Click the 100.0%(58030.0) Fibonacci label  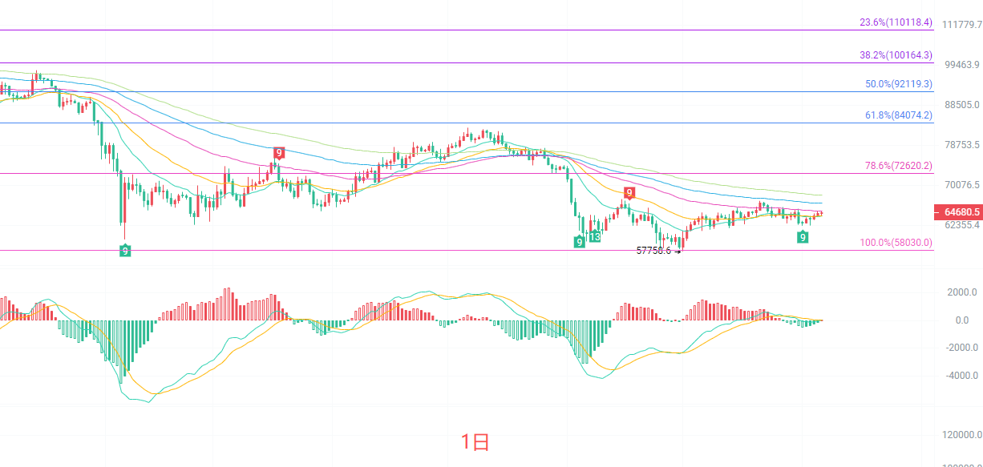[x=896, y=243]
